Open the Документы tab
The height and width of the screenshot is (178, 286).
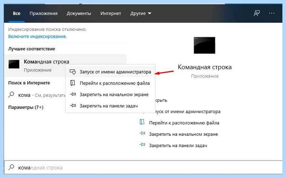tap(79, 13)
